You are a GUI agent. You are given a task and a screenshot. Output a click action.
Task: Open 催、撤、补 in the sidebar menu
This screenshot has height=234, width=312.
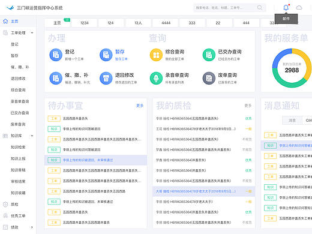20,67
